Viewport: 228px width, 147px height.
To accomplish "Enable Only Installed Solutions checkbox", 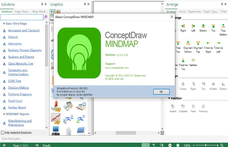I will (x=3, y=133).
